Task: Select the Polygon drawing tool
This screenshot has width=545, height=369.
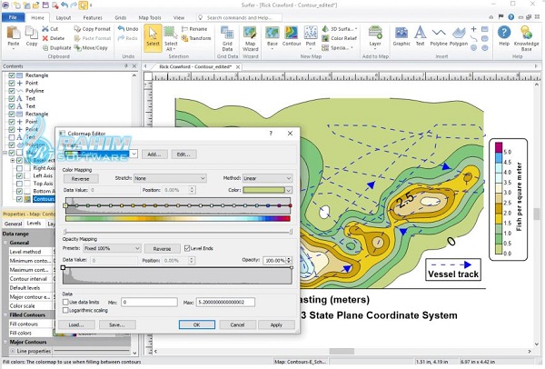Action: coord(459,36)
